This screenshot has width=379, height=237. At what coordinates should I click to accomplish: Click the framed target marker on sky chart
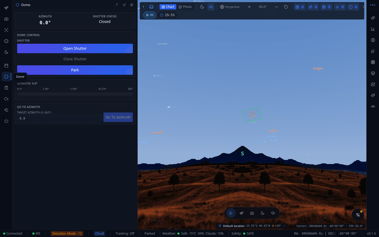[252, 115]
